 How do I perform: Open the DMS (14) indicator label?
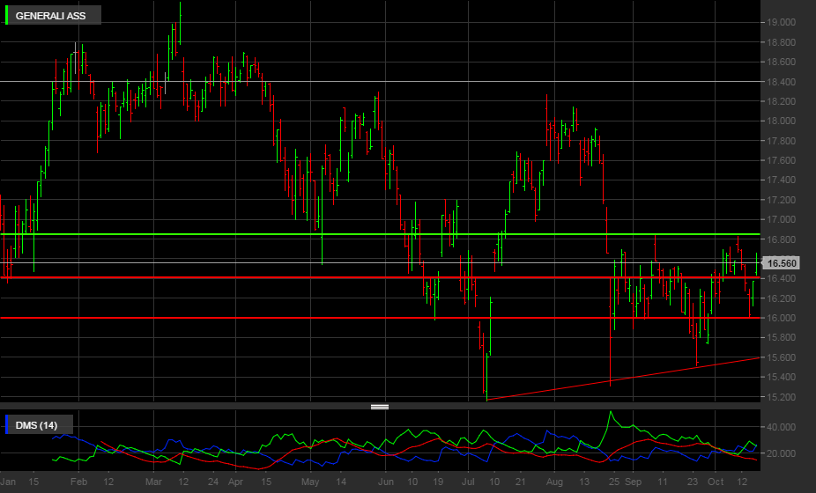coord(36,425)
